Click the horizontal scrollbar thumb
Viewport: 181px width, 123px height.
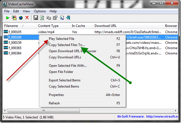[44, 111]
